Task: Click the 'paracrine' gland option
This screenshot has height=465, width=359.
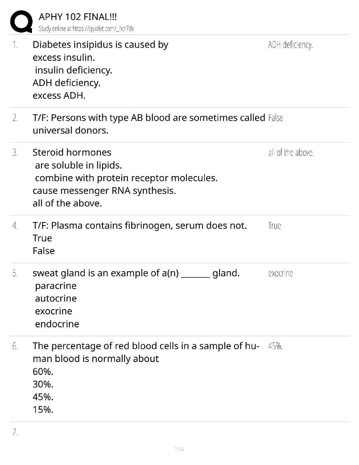Action: [x=56, y=286]
